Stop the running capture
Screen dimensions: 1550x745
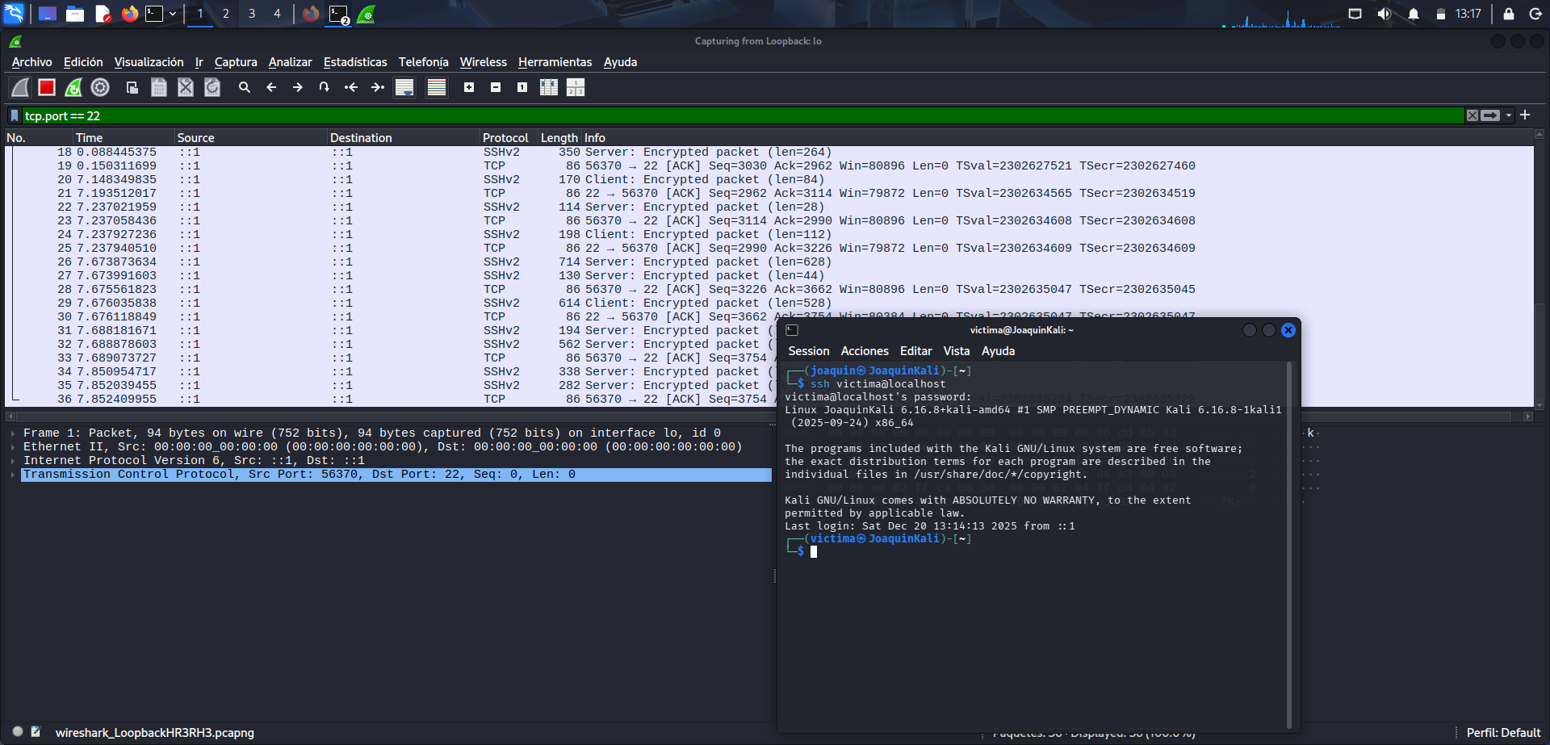tap(46, 87)
